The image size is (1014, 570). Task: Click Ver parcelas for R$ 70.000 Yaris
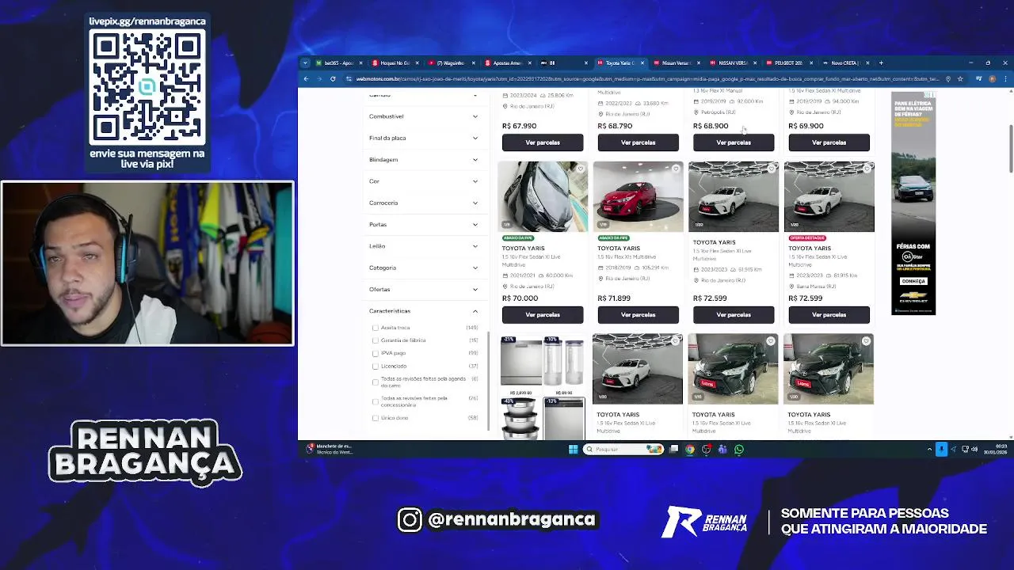tap(543, 315)
